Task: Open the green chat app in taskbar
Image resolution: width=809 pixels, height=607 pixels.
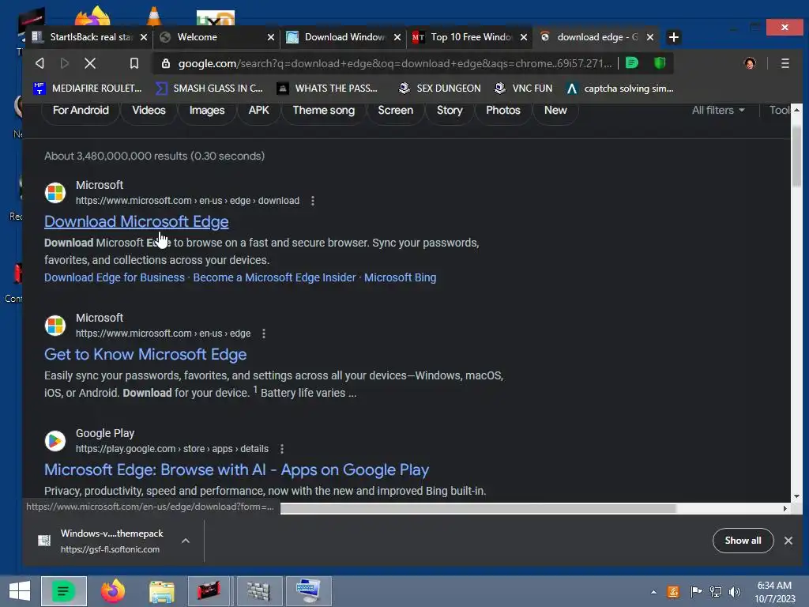Action: click(x=63, y=591)
